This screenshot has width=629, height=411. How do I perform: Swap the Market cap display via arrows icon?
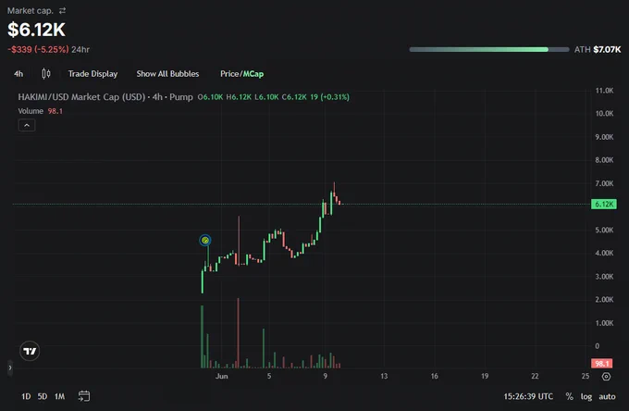click(62, 11)
